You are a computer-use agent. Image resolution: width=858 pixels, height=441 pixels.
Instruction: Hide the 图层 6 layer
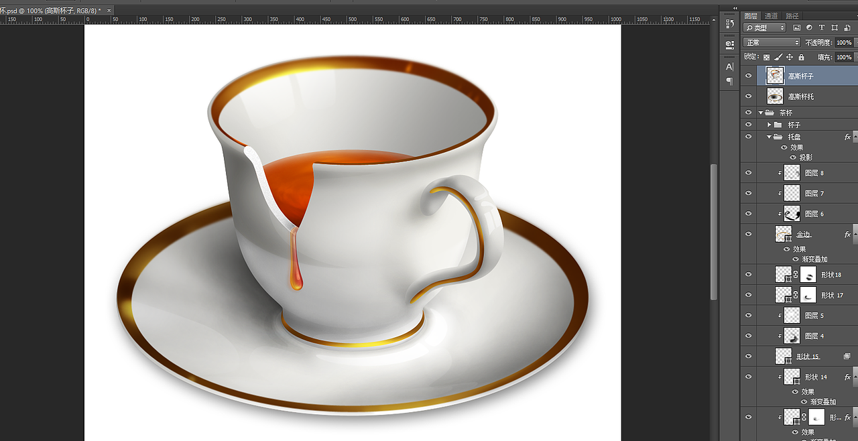(749, 214)
